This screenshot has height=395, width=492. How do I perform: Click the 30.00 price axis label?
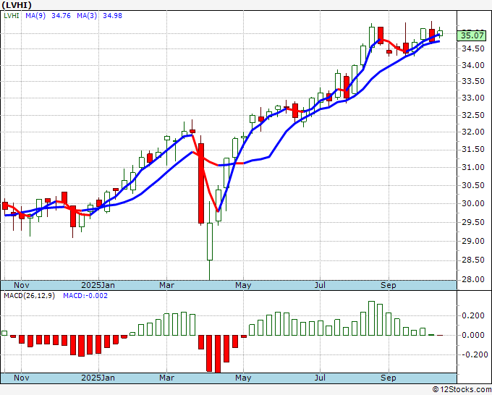click(x=473, y=203)
